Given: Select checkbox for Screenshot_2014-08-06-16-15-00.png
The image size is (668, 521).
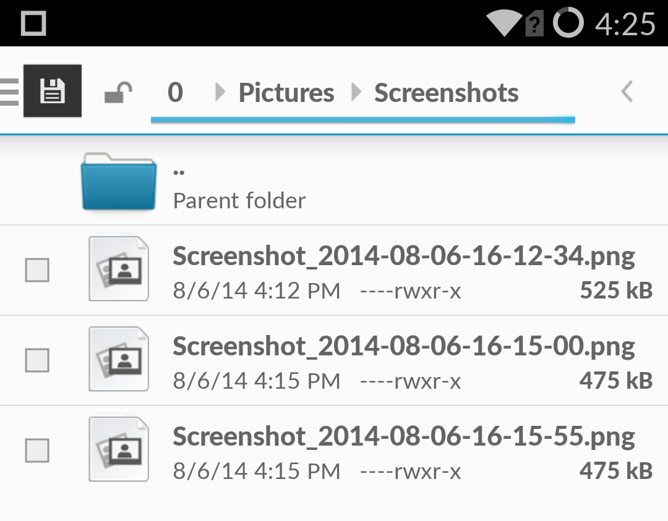Looking at the screenshot, I should click(37, 360).
